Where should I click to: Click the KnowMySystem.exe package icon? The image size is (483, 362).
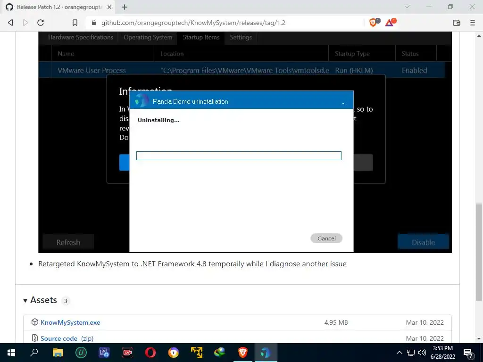click(x=35, y=322)
